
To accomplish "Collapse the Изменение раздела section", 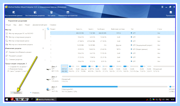I will click(x=43, y=48).
